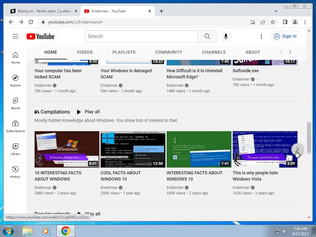The width and height of the screenshot is (316, 237).
Task: Open Windows Explorer from taskbar
Action: (x=27, y=231)
